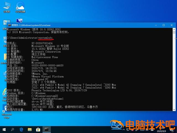
Task: Click processor line starting with [01]
Action: (74, 85)
